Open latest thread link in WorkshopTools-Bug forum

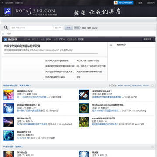pos(106,111)
